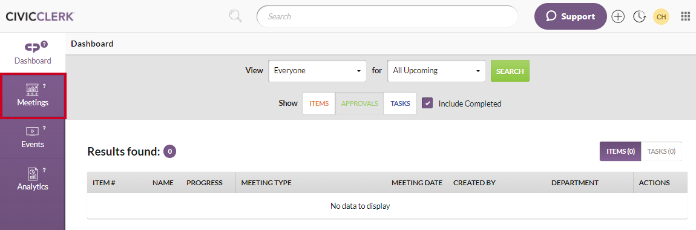The height and width of the screenshot is (230, 696).
Task: Click inside the Search text field
Action: click(387, 16)
